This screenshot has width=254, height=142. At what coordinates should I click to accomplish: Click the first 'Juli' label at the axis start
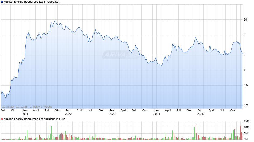(3, 110)
